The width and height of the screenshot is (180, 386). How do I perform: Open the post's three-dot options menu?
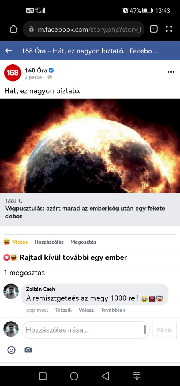(x=171, y=72)
